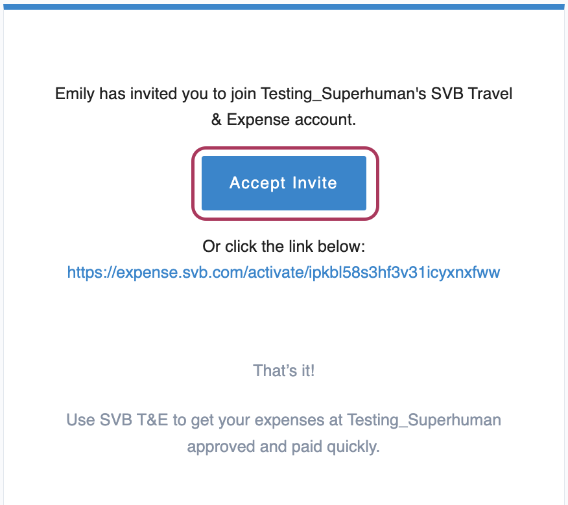Screen dimensions: 568x505
Task: Click the word Emily in the invitation
Action: [x=75, y=94]
